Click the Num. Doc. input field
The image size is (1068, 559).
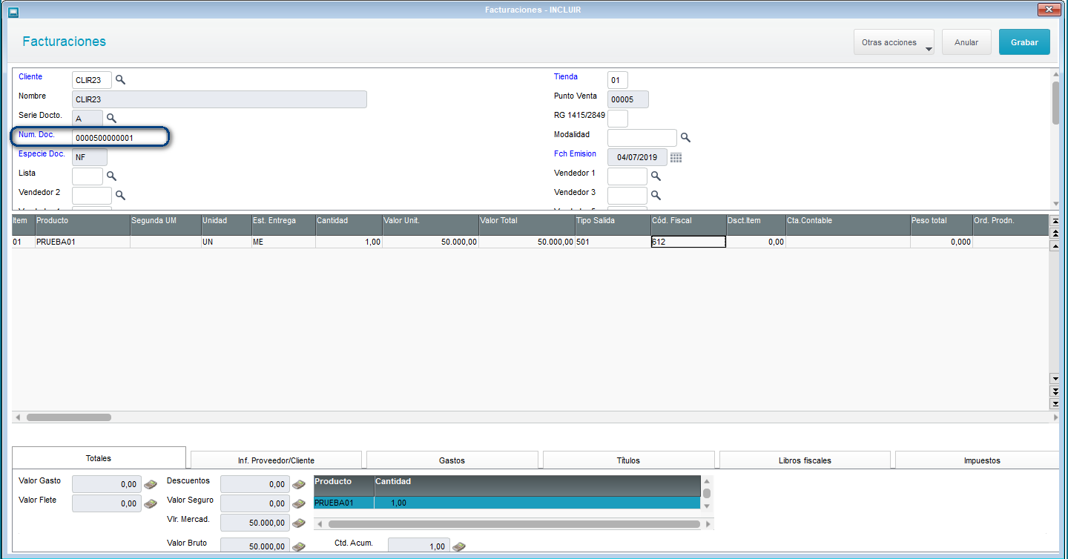(120, 138)
